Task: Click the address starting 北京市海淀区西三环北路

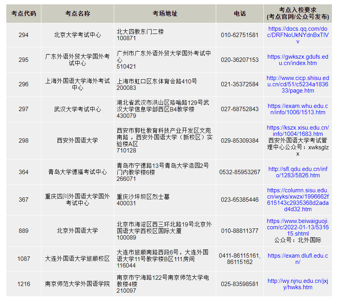Action: 164,231
